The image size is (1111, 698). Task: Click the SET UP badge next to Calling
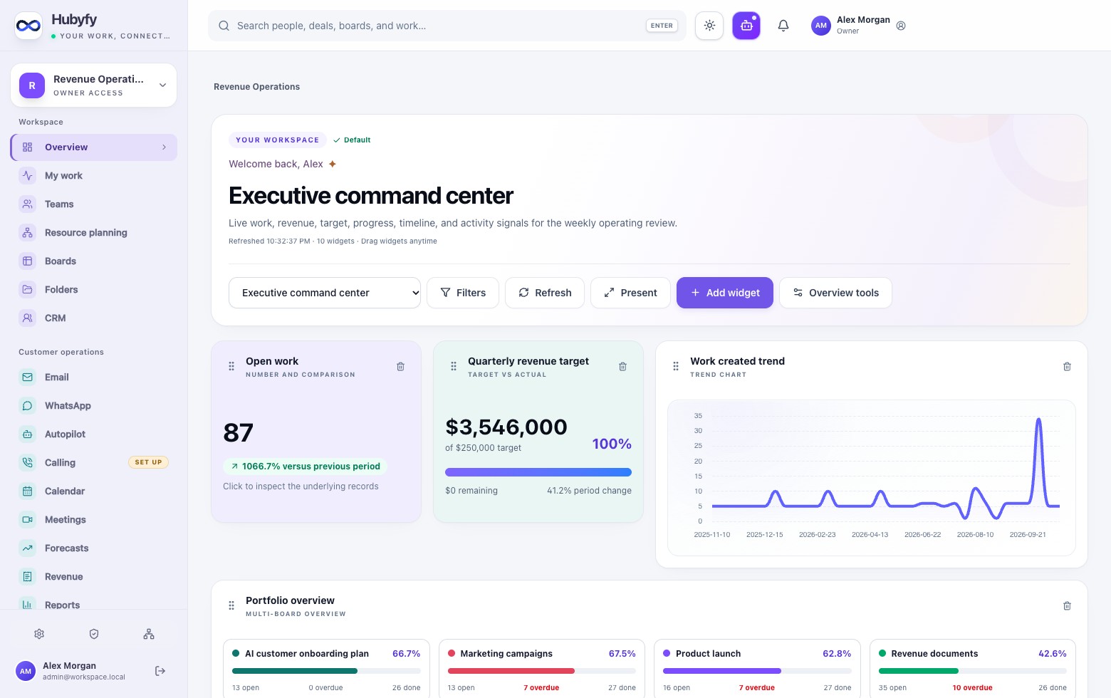pyautogui.click(x=148, y=462)
